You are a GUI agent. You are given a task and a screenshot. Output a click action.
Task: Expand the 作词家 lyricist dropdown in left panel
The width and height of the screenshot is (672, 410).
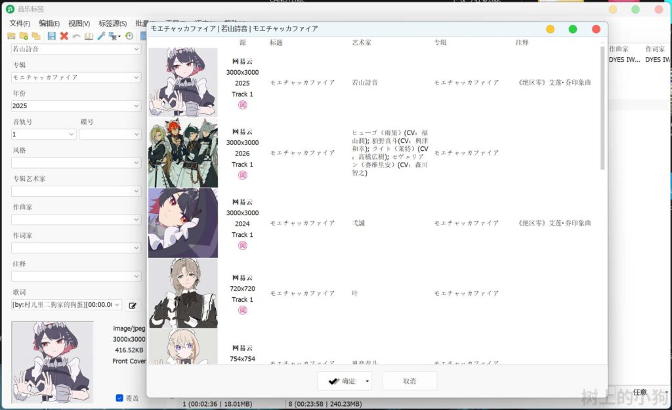(x=136, y=248)
